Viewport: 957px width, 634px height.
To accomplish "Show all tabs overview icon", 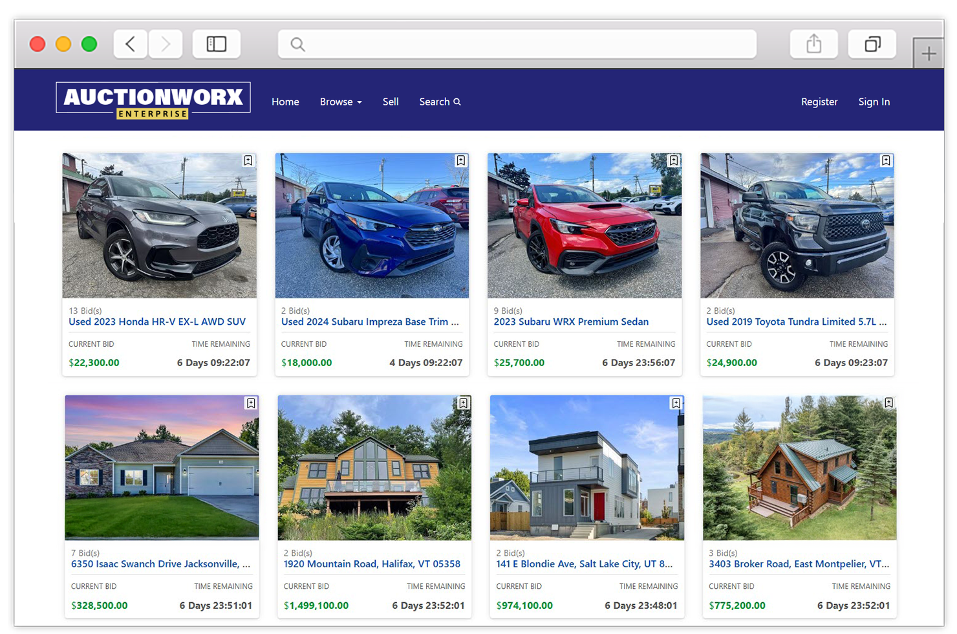I will [x=872, y=44].
